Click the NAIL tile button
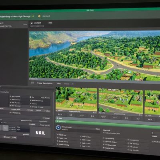 click(40, 132)
